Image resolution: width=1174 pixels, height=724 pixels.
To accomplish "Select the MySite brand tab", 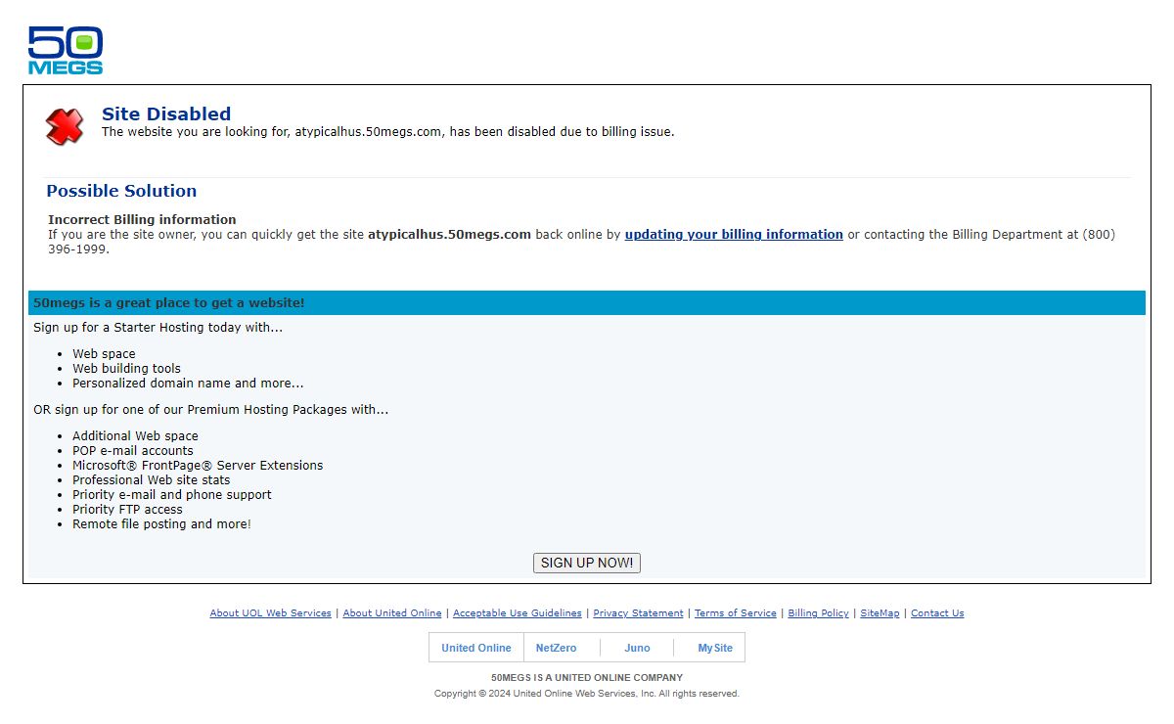I will tap(715, 648).
